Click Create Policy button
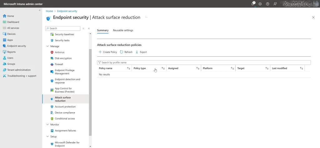320x148 pixels. point(108,52)
